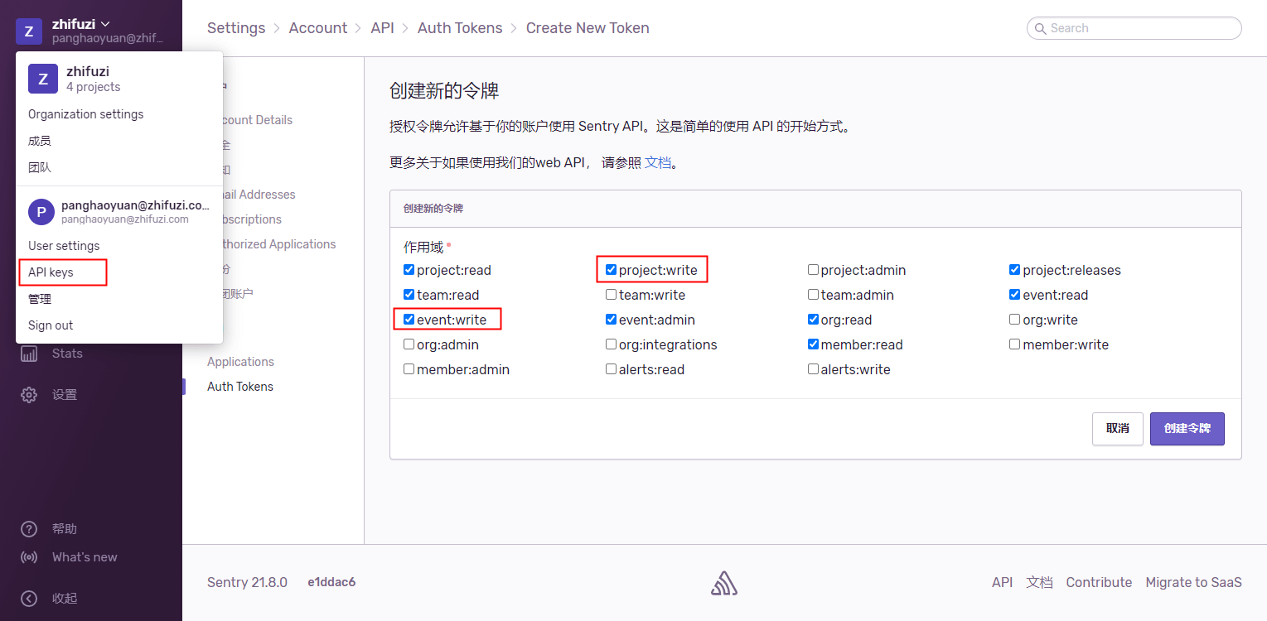Go to Settings in the breadcrumb
The height and width of the screenshot is (621, 1267).
[x=236, y=28]
